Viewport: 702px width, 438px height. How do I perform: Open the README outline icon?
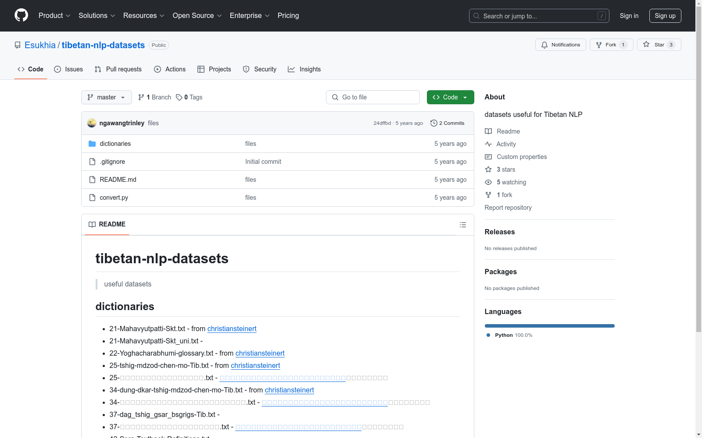coord(463,225)
